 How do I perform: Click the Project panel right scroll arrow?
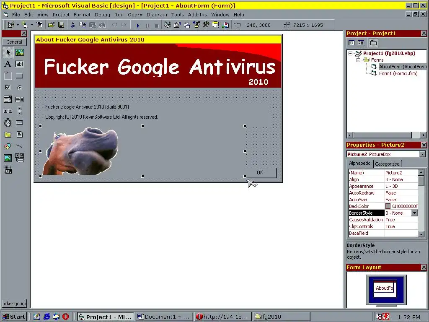tap(423, 135)
